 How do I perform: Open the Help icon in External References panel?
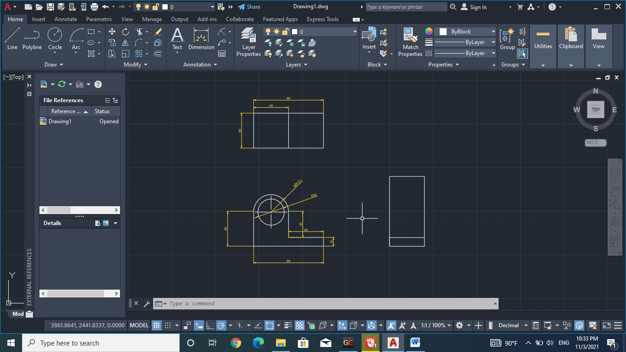coord(98,84)
